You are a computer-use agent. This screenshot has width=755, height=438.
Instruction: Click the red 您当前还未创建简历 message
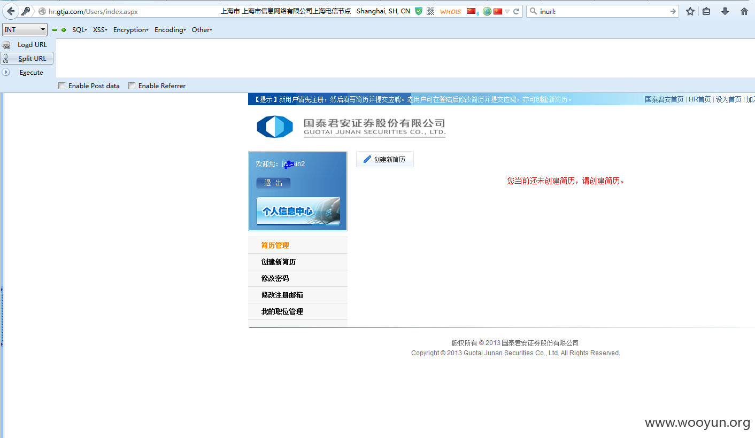tap(566, 181)
